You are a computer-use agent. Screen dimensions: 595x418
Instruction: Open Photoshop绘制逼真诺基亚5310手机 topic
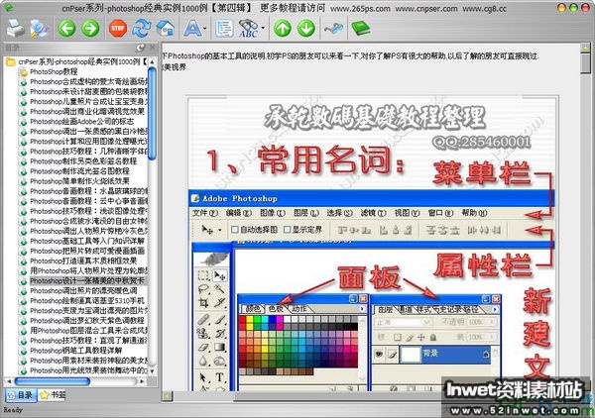click(87, 300)
